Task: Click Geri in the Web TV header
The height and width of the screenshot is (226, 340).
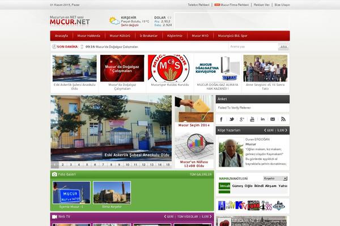Action: [x=169, y=216]
